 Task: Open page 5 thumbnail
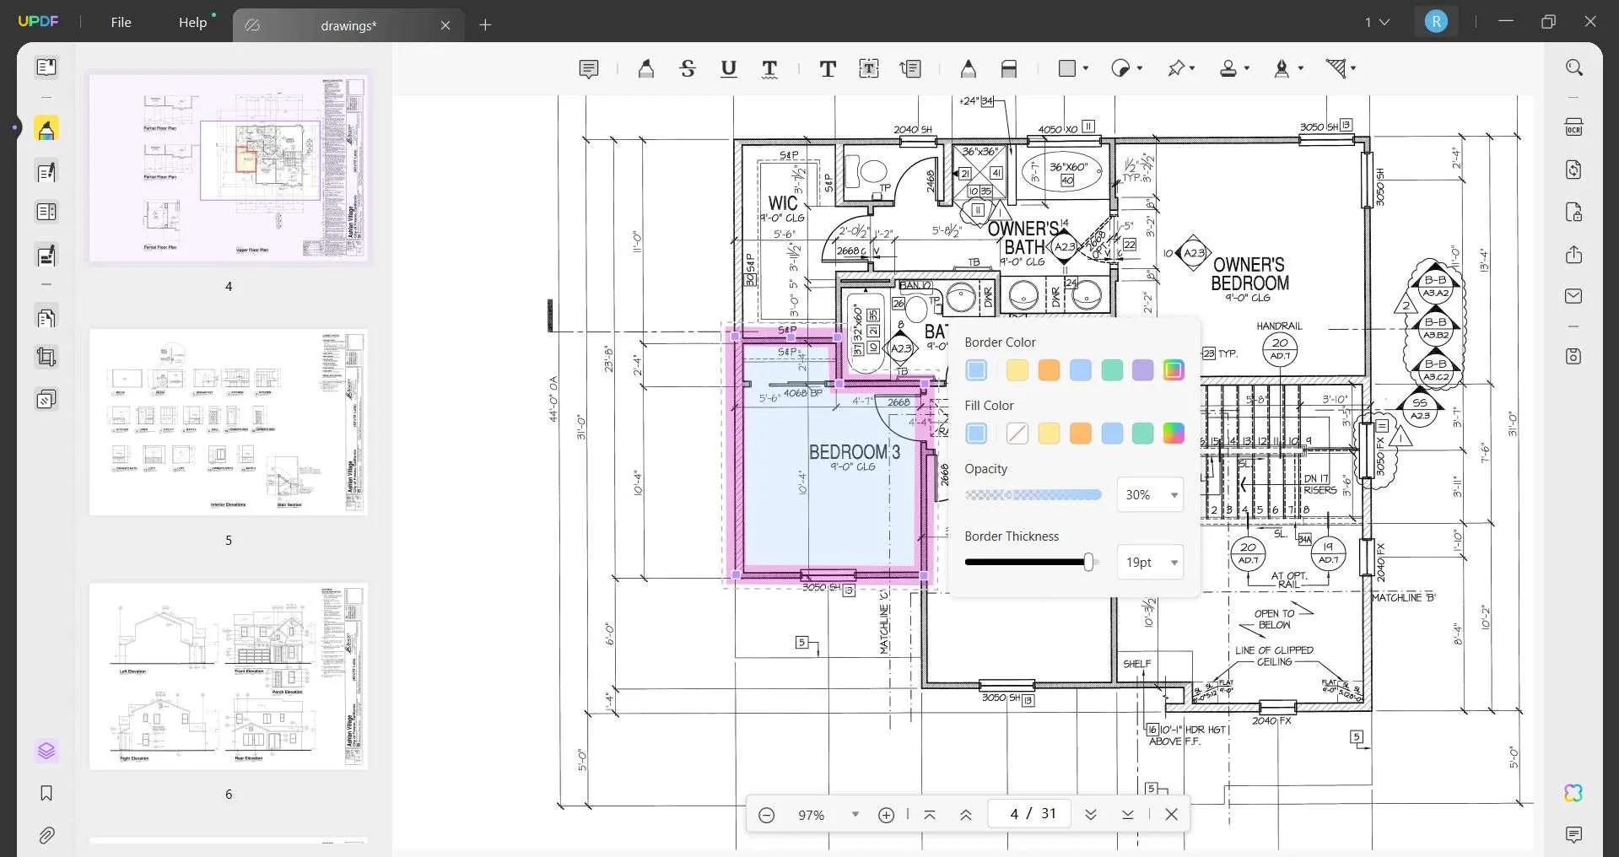229,423
